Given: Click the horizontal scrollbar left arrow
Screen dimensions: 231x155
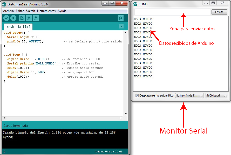Looking at the screenshot, I should click(x=4, y=118).
